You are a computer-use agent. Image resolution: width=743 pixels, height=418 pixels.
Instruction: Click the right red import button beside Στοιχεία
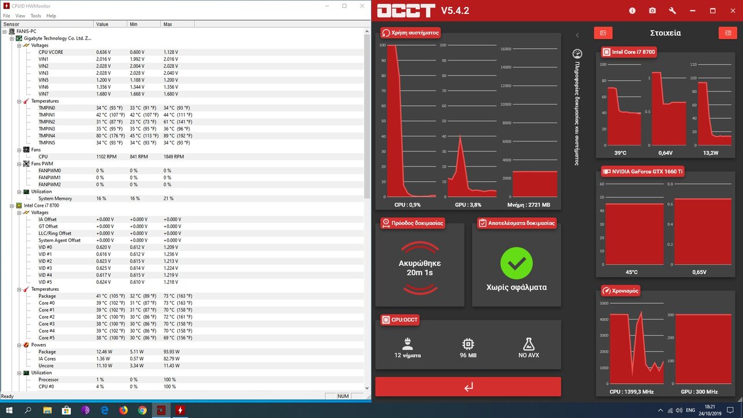[727, 33]
